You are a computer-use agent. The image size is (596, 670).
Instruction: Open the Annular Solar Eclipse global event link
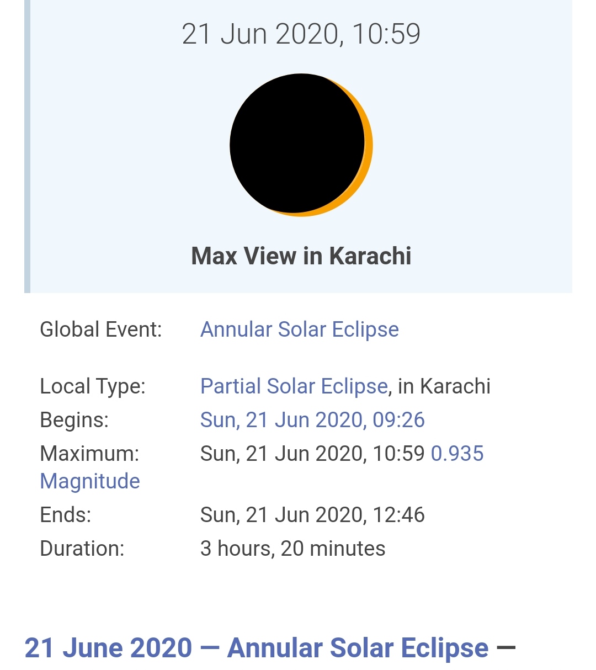300,329
